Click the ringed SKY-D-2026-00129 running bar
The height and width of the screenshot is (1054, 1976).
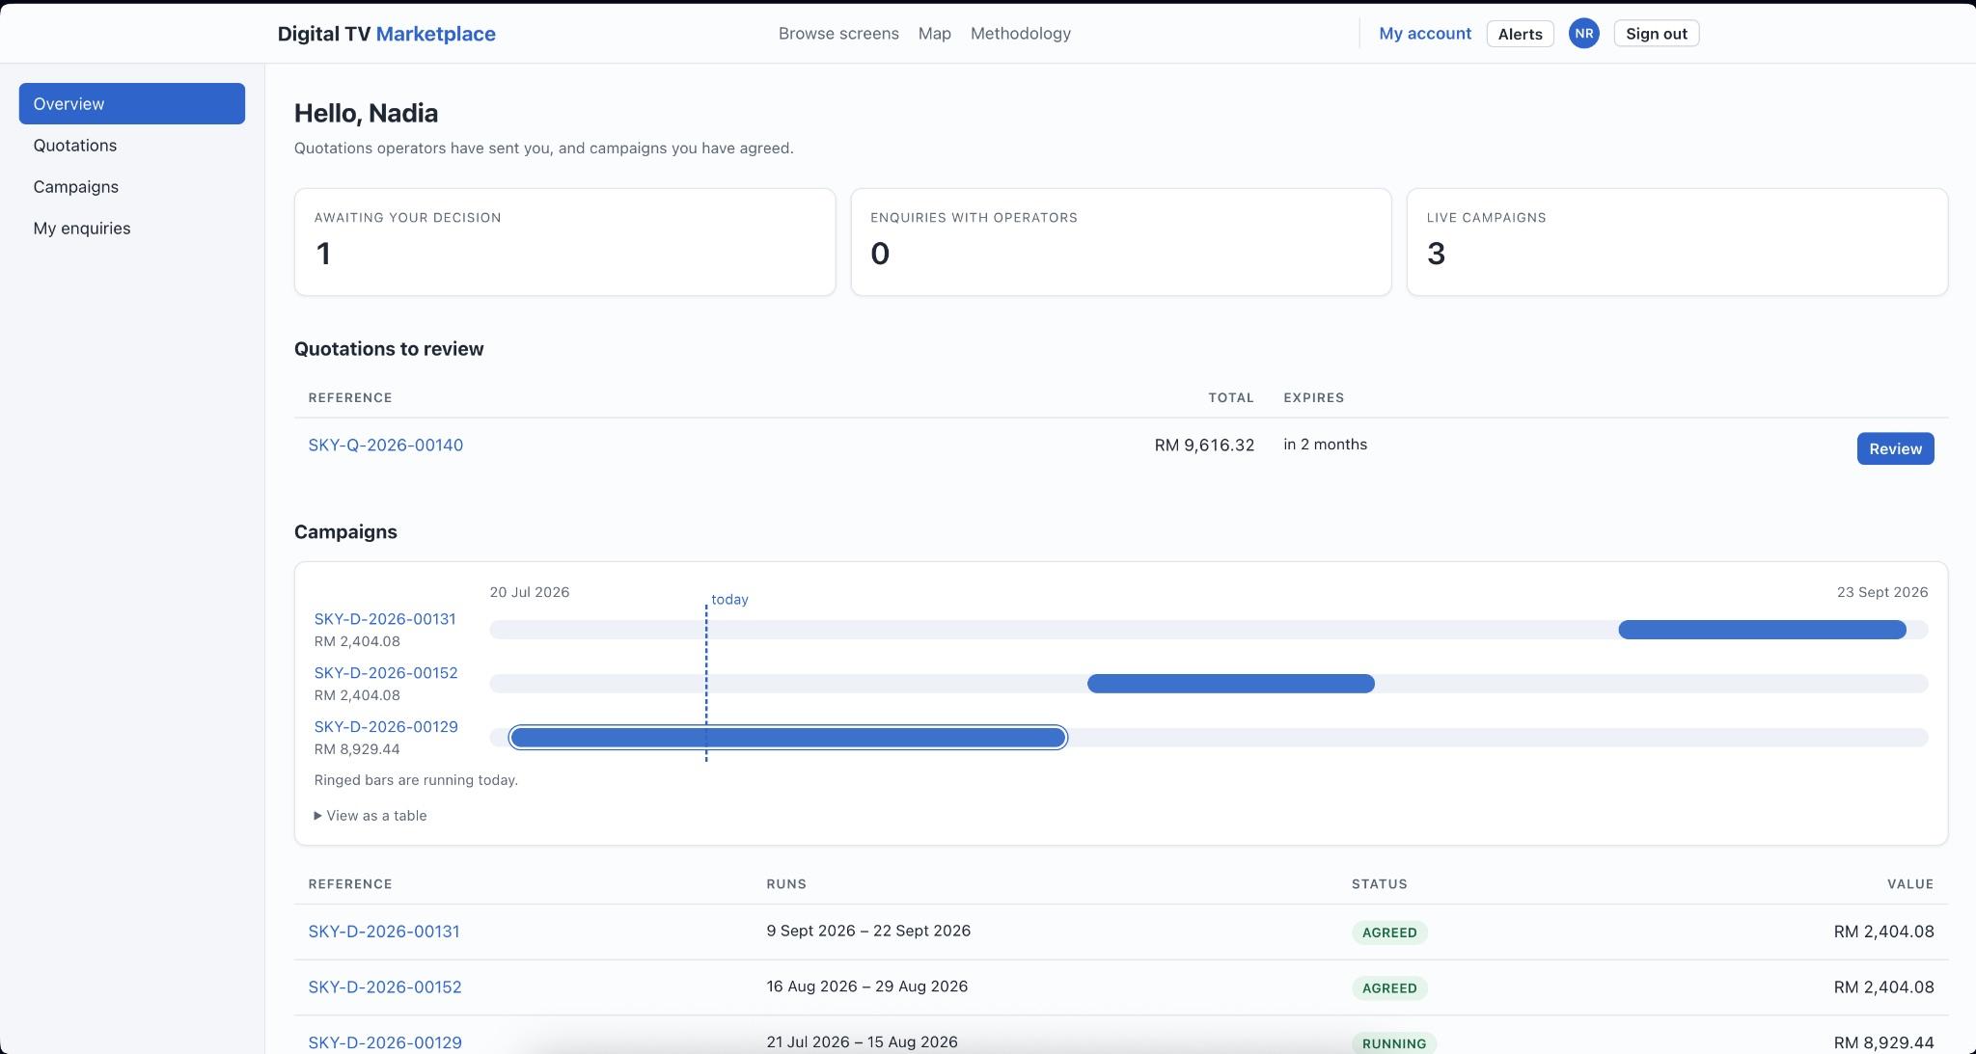pos(787,738)
